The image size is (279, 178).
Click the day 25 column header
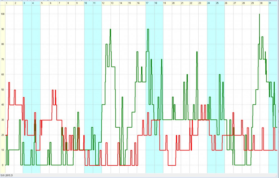(220, 3)
